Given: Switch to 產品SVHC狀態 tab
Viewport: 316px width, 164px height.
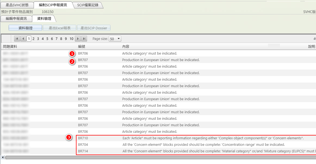Looking at the screenshot, I should tap(17, 5).
